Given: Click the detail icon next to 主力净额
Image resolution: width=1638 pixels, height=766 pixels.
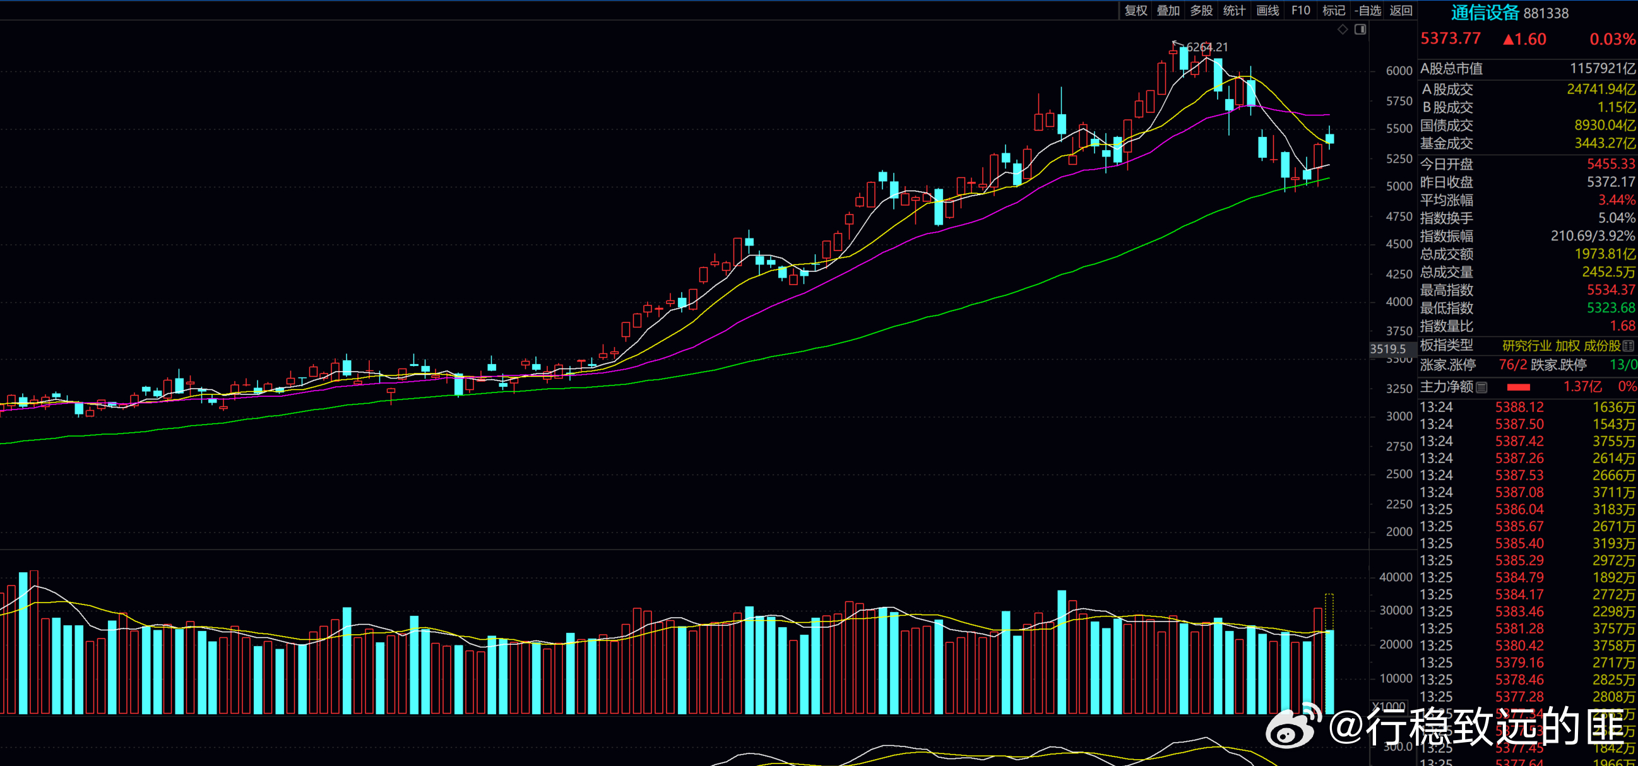Looking at the screenshot, I should click(x=1481, y=387).
